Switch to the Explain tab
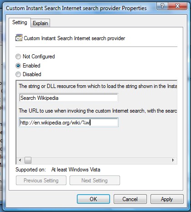The width and height of the screenshot is (191, 212). (x=40, y=23)
